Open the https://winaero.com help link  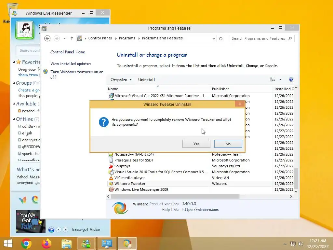point(200,210)
